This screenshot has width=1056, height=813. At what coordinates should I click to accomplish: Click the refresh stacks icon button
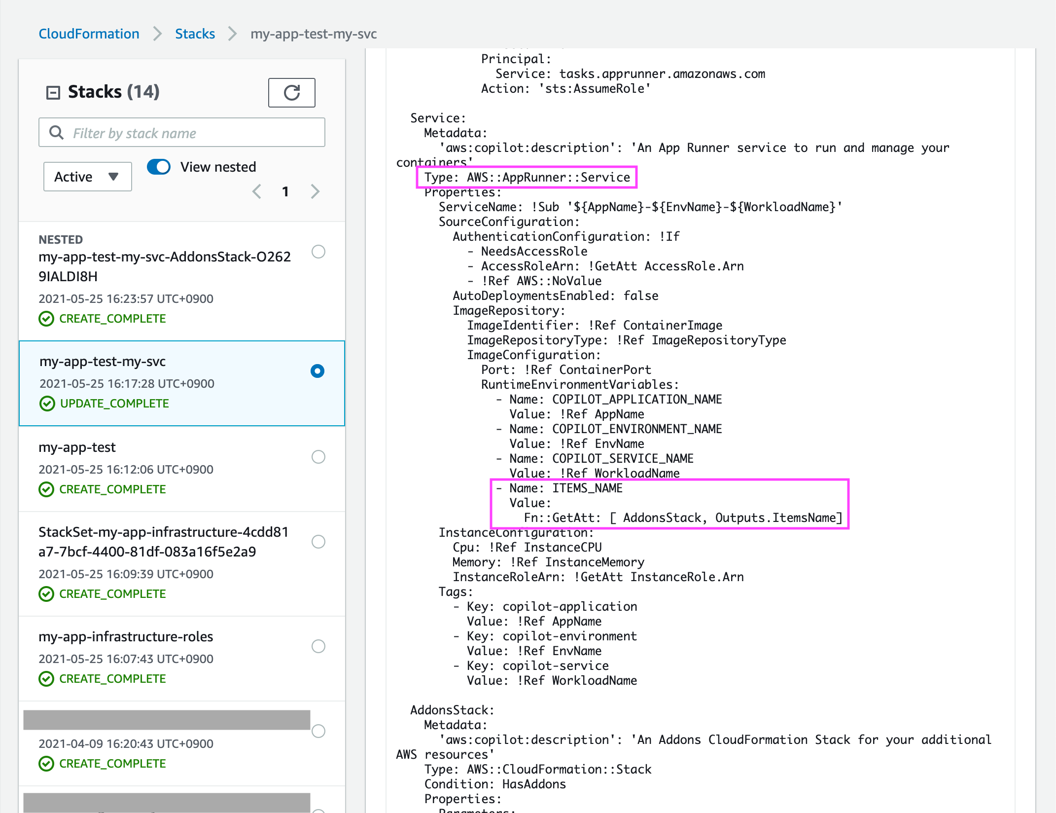[x=291, y=93]
